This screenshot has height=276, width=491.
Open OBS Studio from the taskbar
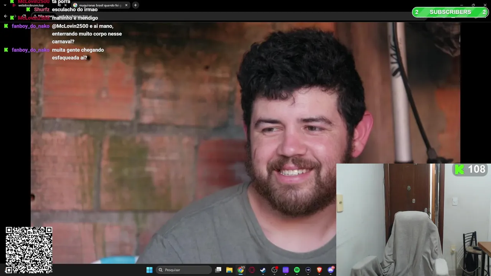point(274,270)
